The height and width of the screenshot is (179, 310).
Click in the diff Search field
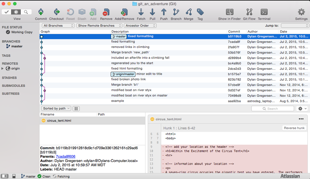click(x=272, y=109)
